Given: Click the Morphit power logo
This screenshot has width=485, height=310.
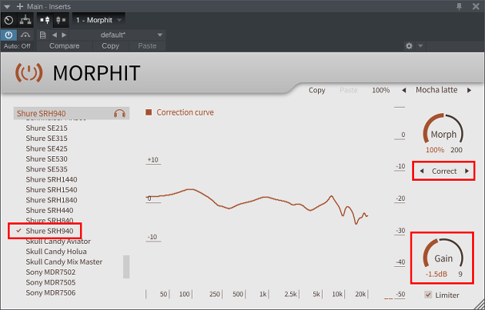Looking at the screenshot, I should pyautogui.click(x=28, y=72).
